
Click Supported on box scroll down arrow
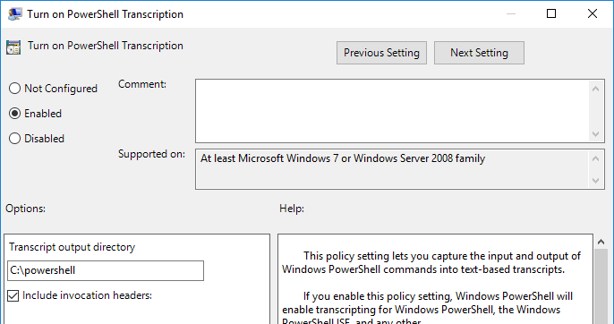click(595, 181)
